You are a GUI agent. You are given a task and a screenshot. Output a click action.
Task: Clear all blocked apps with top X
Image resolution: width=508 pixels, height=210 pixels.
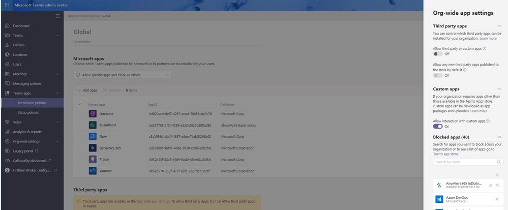[x=497, y=175]
